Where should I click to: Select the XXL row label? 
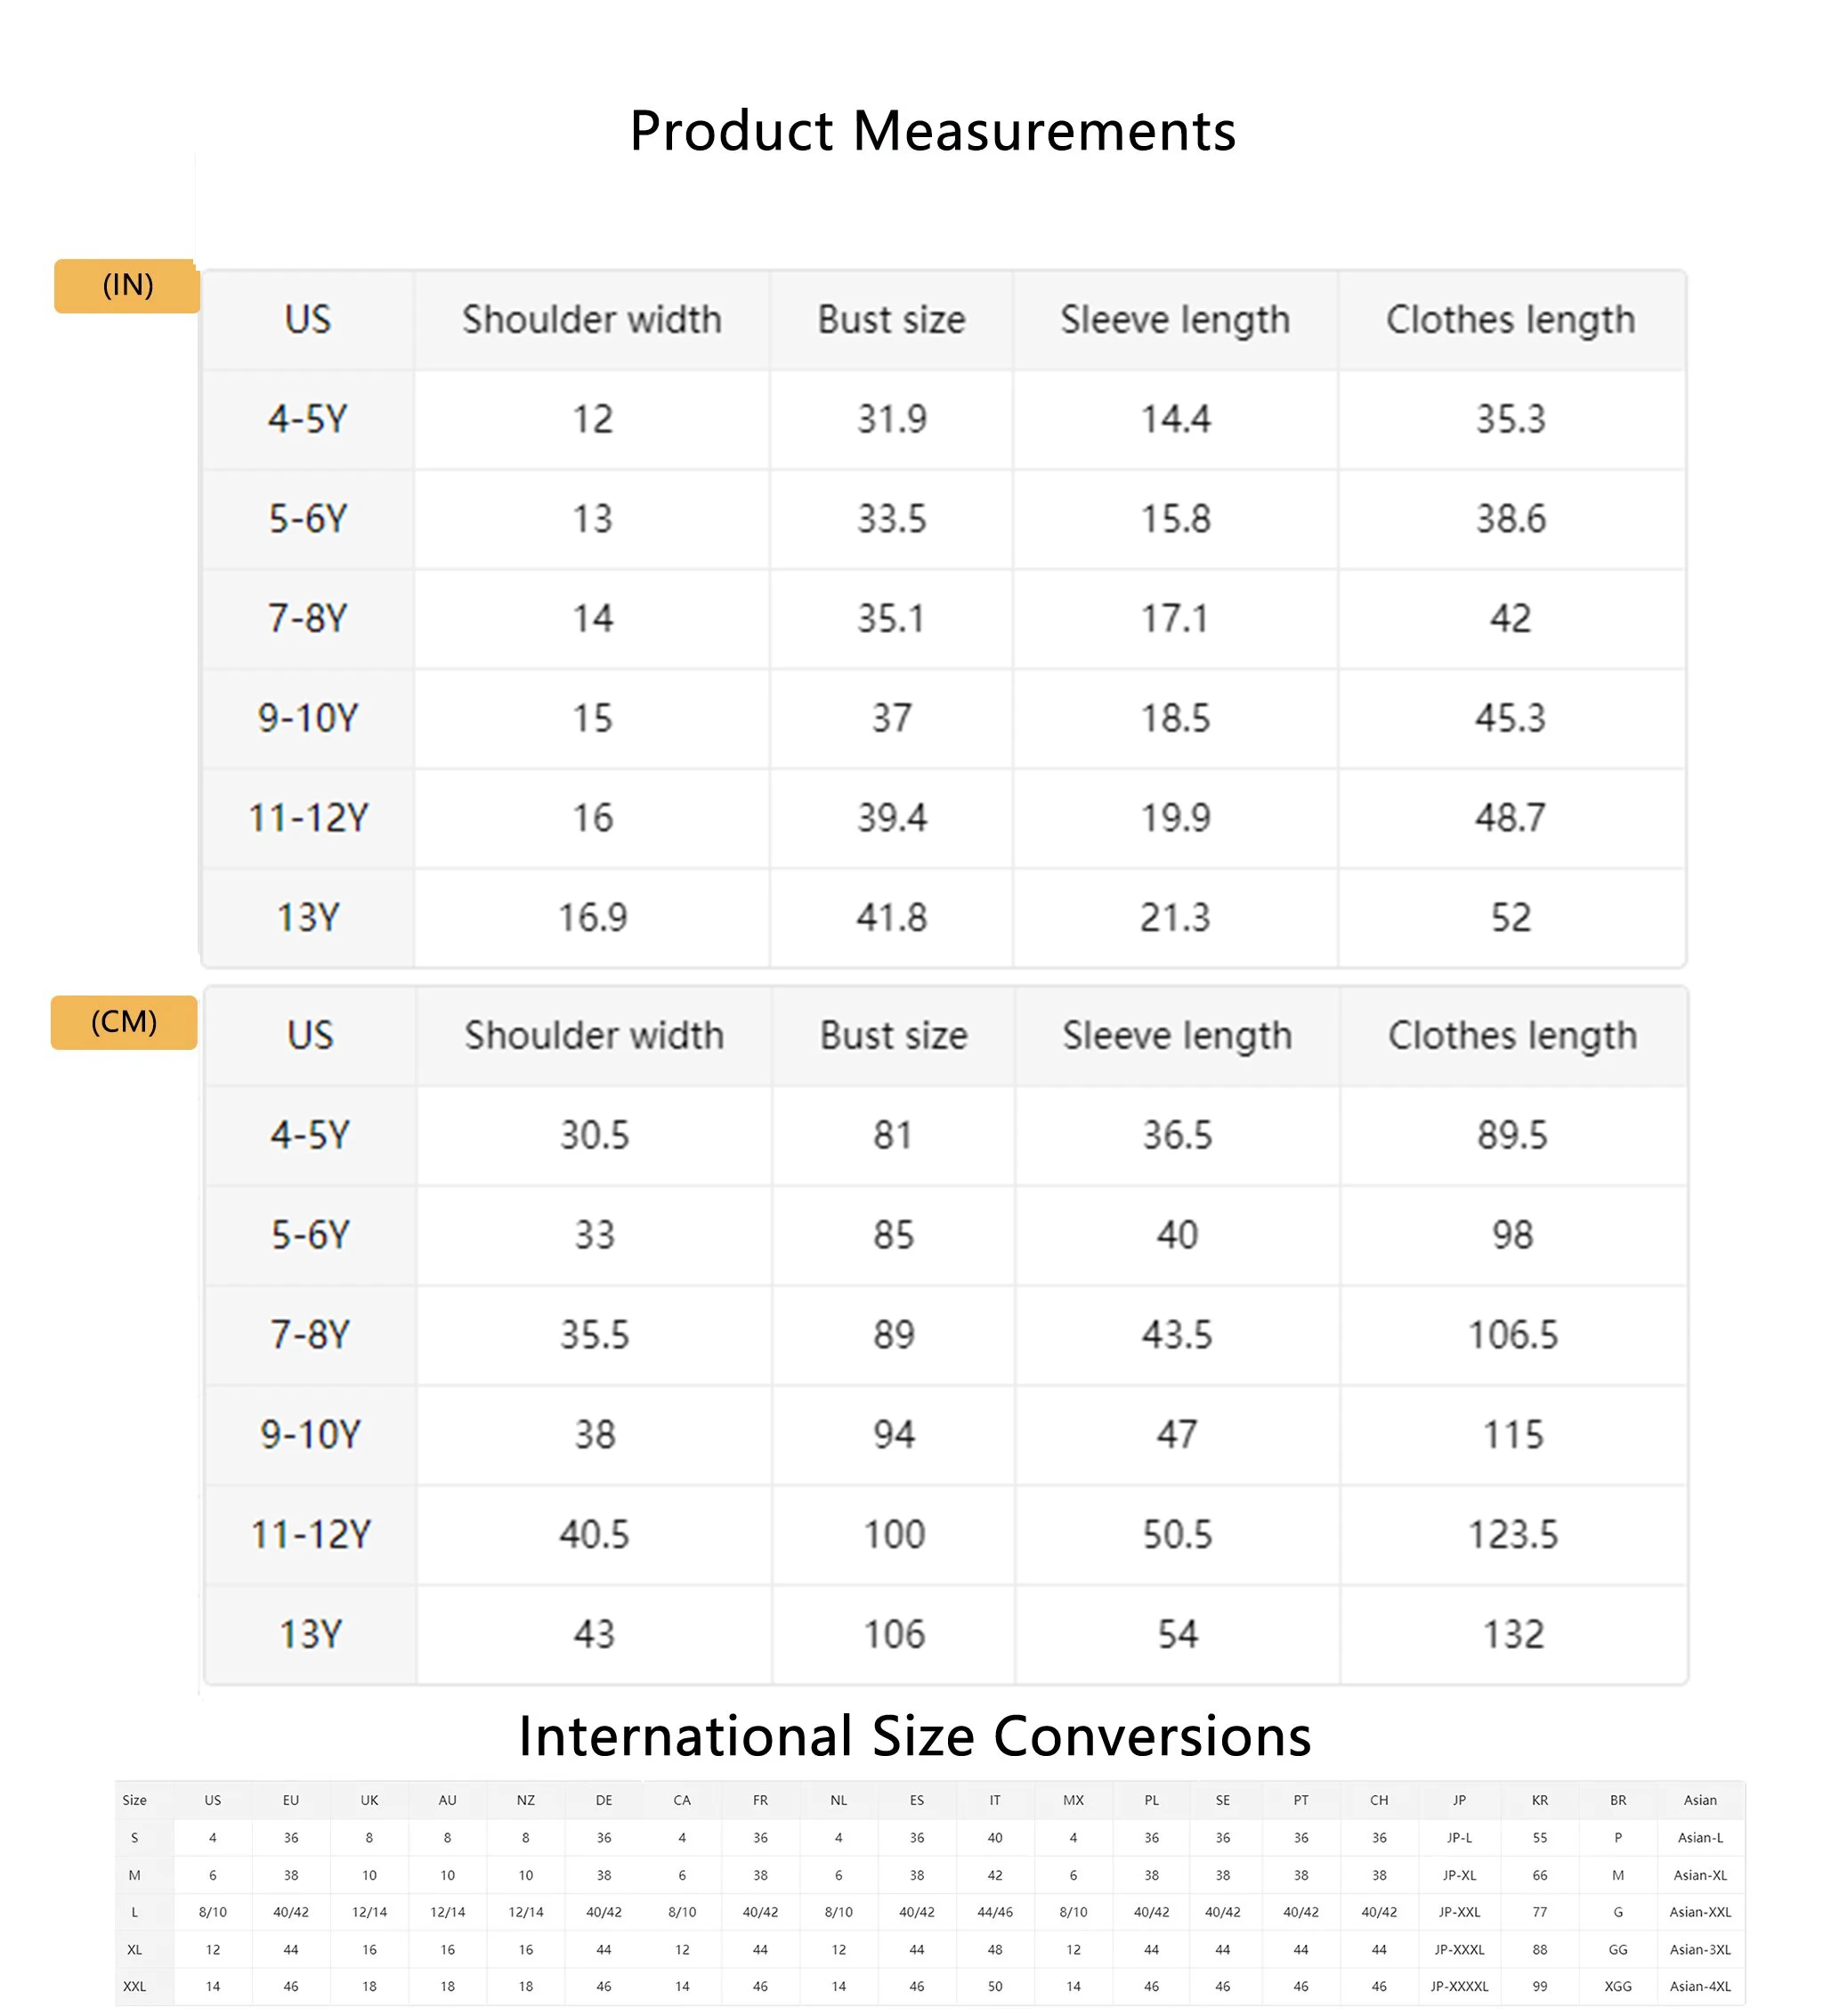(x=135, y=1986)
